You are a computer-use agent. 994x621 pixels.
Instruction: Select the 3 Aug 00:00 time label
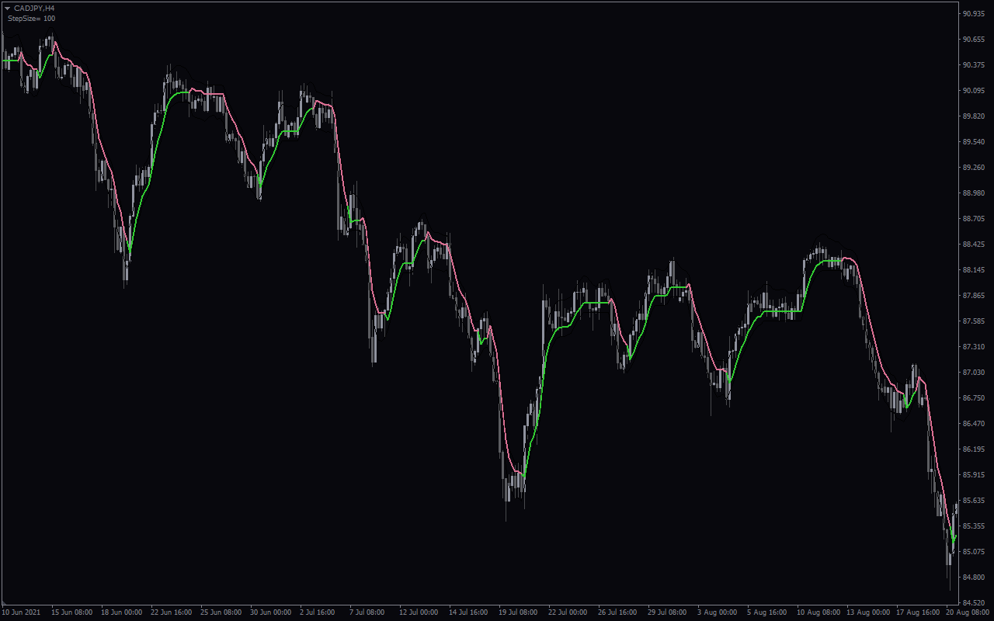(x=716, y=612)
